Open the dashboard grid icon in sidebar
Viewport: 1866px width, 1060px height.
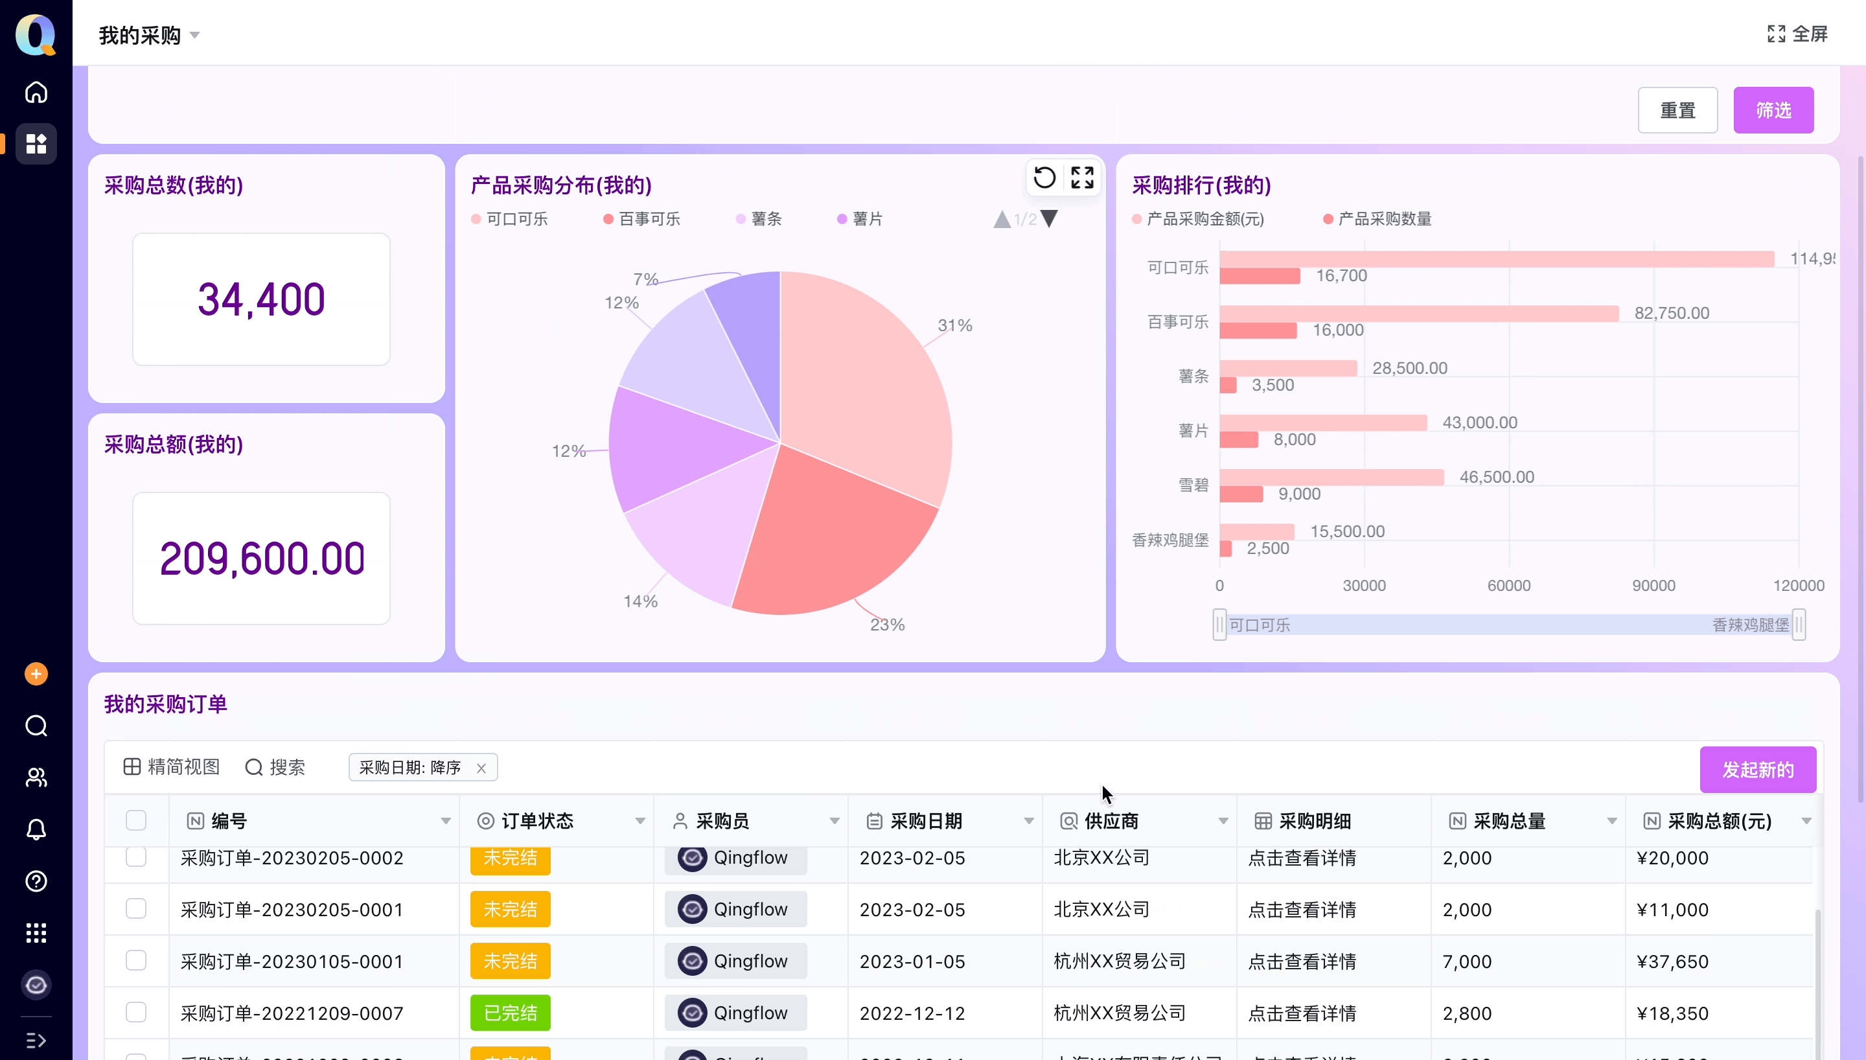pos(36,143)
